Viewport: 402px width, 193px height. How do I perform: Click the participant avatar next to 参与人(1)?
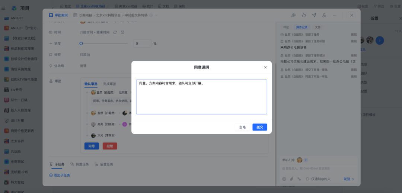point(299,160)
